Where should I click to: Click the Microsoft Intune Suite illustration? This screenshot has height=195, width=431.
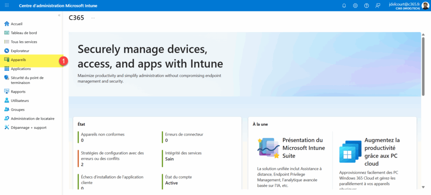(268, 148)
